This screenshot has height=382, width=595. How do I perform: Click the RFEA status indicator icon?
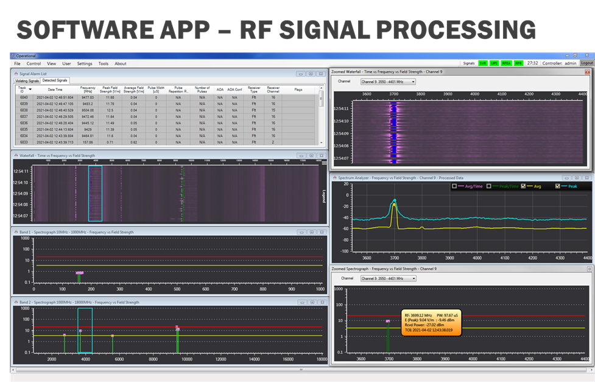click(x=506, y=62)
